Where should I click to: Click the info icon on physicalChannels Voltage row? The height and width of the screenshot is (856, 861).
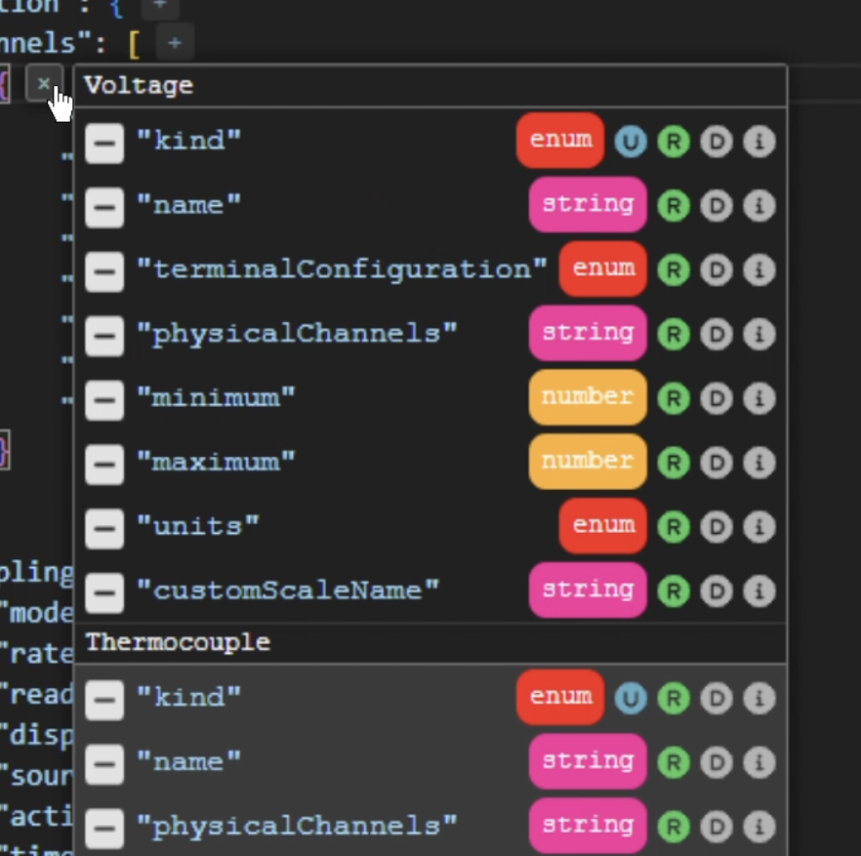tap(758, 335)
